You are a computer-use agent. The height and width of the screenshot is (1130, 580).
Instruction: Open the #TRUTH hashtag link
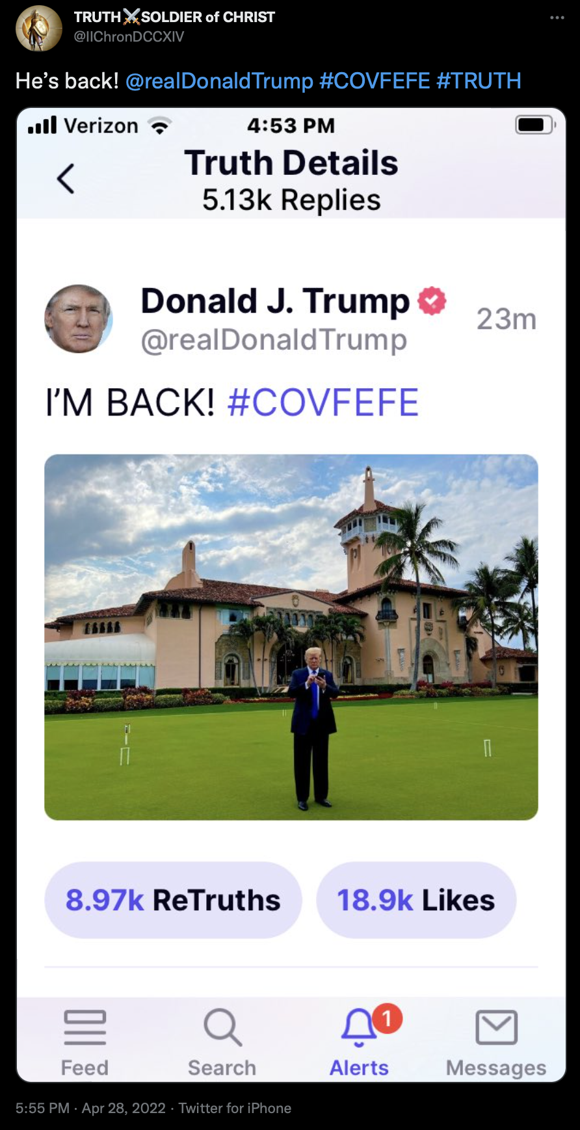tap(479, 81)
